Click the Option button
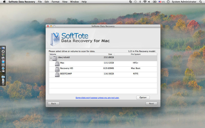This screenshot has width=205, height=128. click(143, 98)
